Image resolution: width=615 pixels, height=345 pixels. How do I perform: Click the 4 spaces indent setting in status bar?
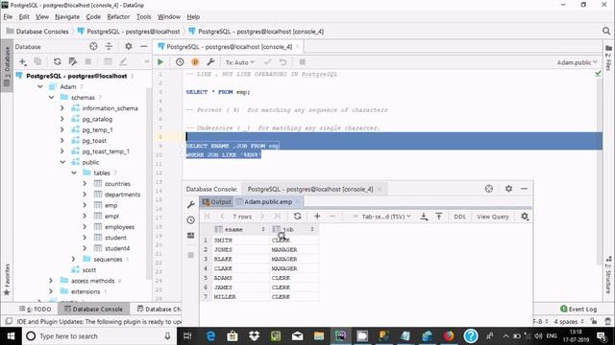click(x=569, y=322)
